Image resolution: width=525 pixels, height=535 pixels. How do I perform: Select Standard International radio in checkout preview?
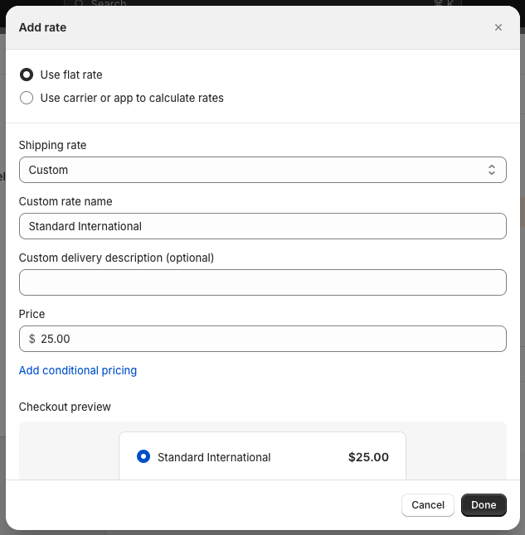pos(143,456)
